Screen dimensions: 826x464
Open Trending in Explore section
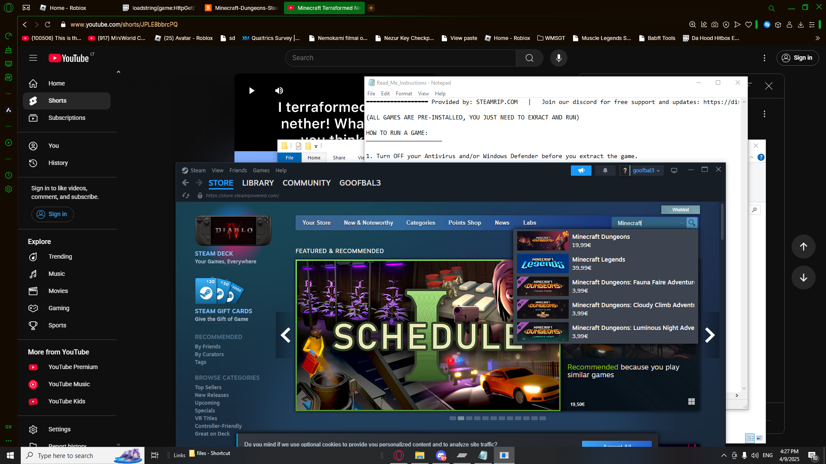point(67,256)
